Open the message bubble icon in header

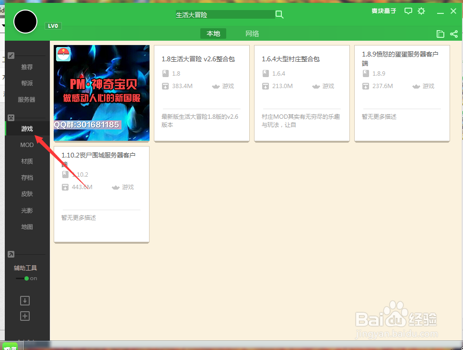coord(408,11)
